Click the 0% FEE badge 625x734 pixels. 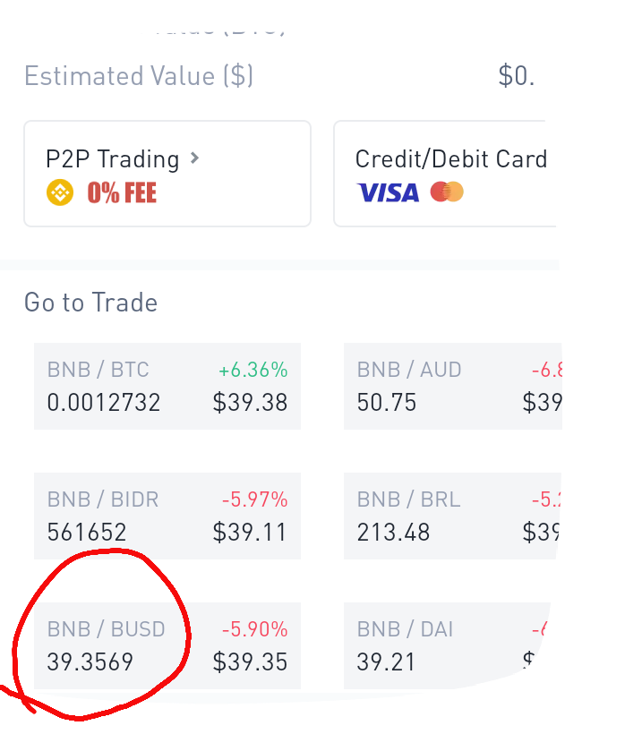coord(122,192)
